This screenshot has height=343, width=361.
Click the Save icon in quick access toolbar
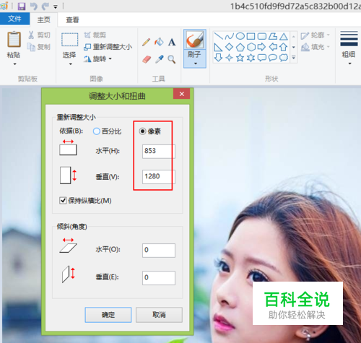click(x=22, y=6)
